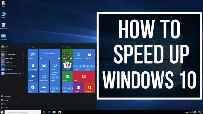Open the Calendar tile

coord(33,54)
